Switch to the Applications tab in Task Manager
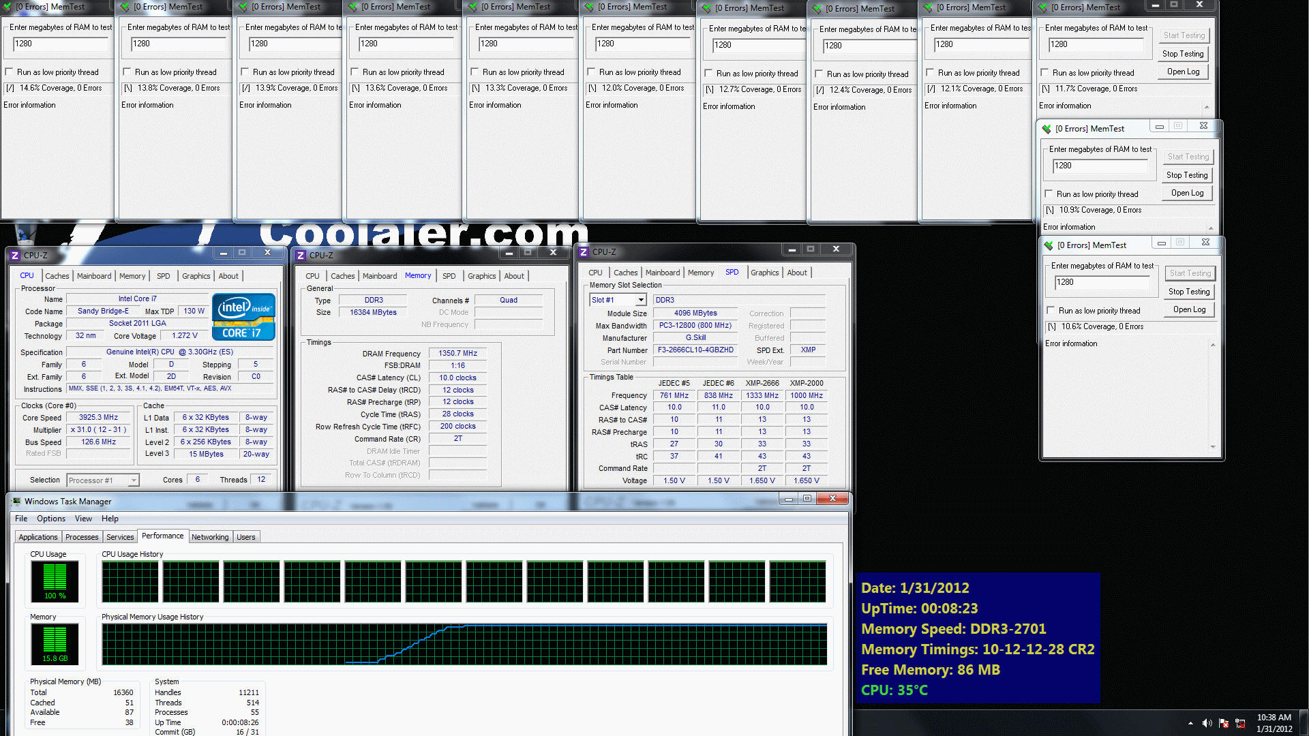 pos(38,537)
